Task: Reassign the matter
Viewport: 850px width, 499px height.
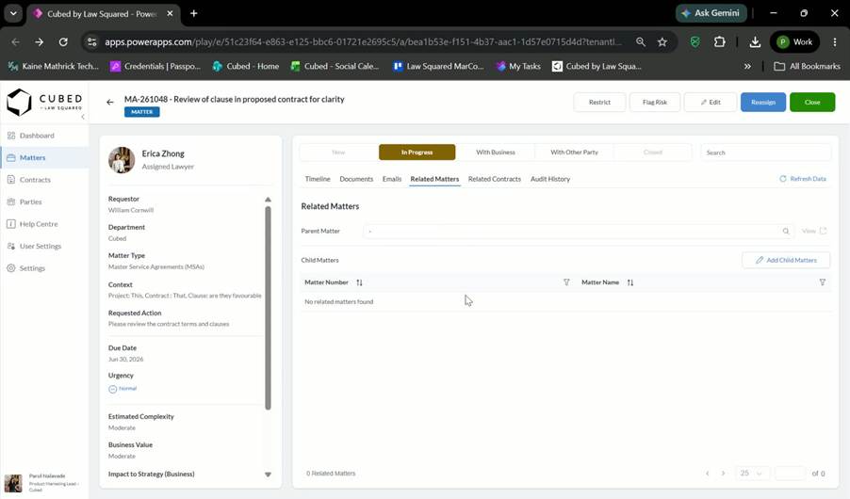Action: (x=762, y=103)
